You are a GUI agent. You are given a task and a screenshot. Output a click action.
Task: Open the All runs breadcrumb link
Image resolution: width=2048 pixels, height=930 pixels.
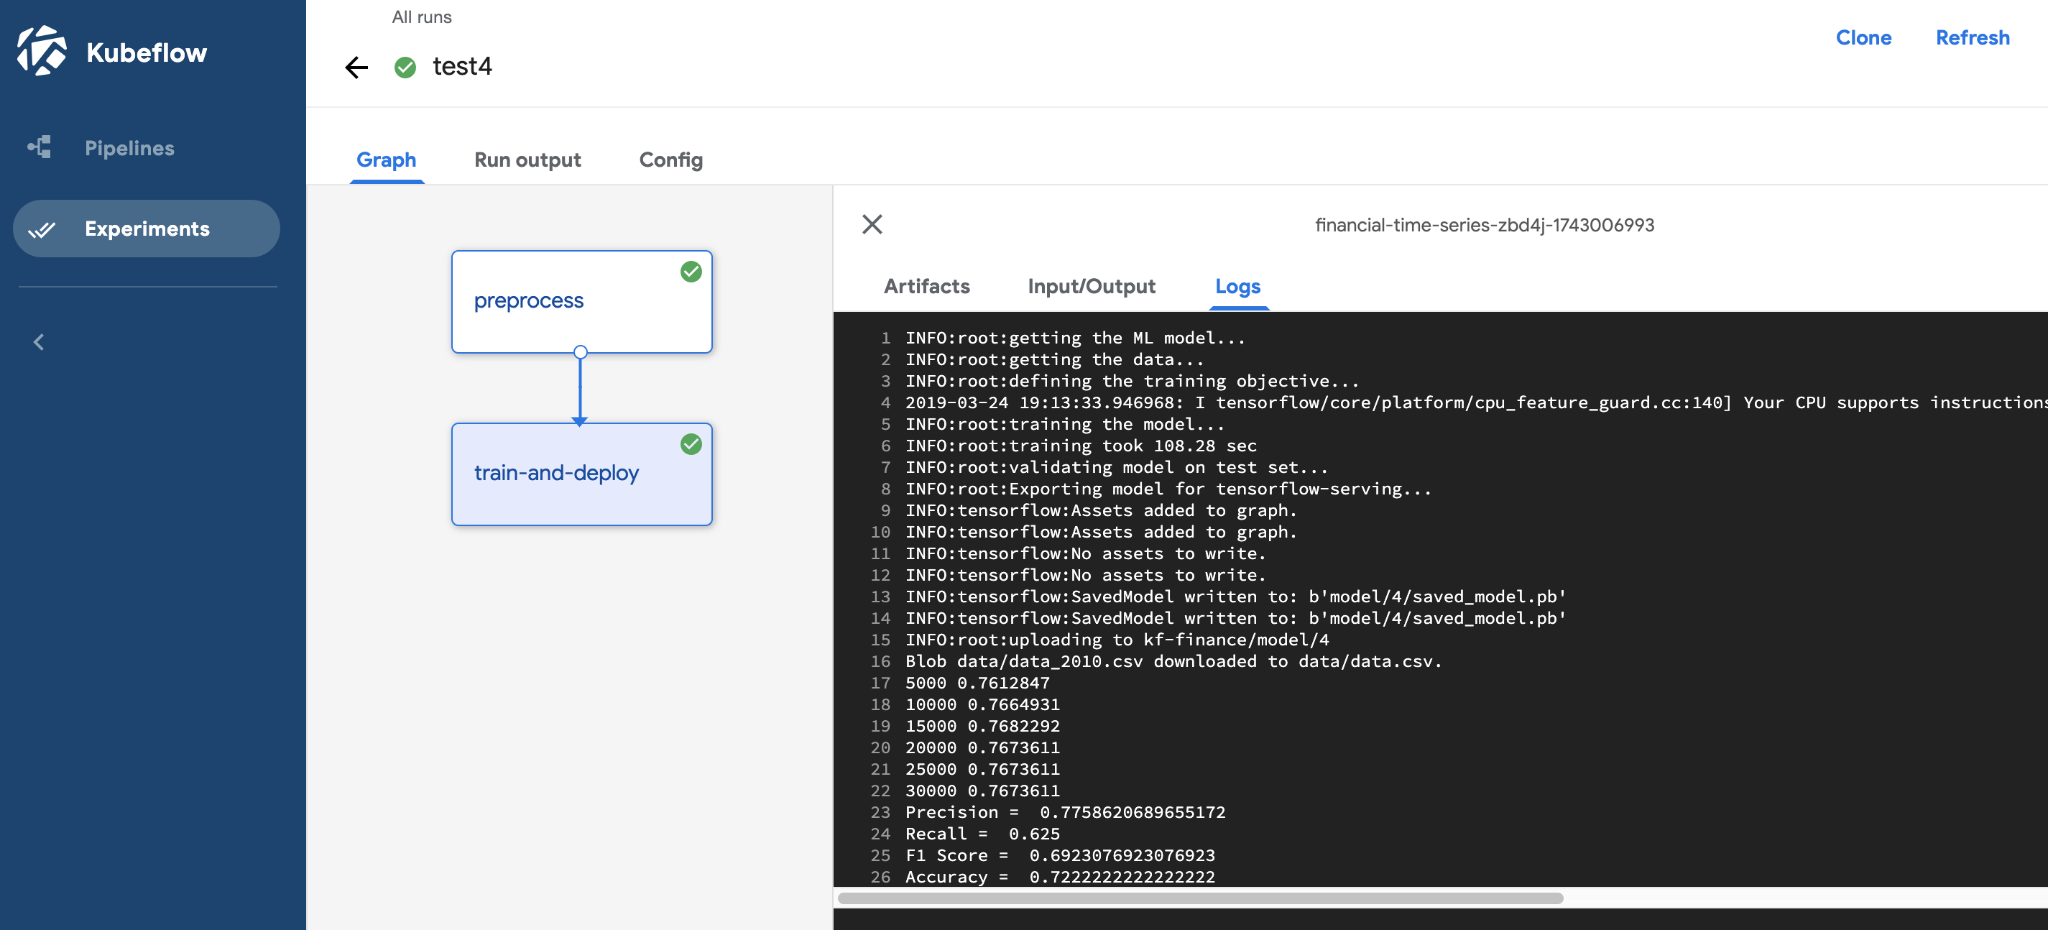[421, 17]
